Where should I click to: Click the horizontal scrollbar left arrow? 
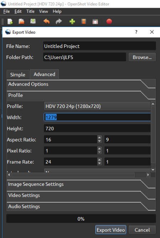pyautogui.click(x=9, y=175)
